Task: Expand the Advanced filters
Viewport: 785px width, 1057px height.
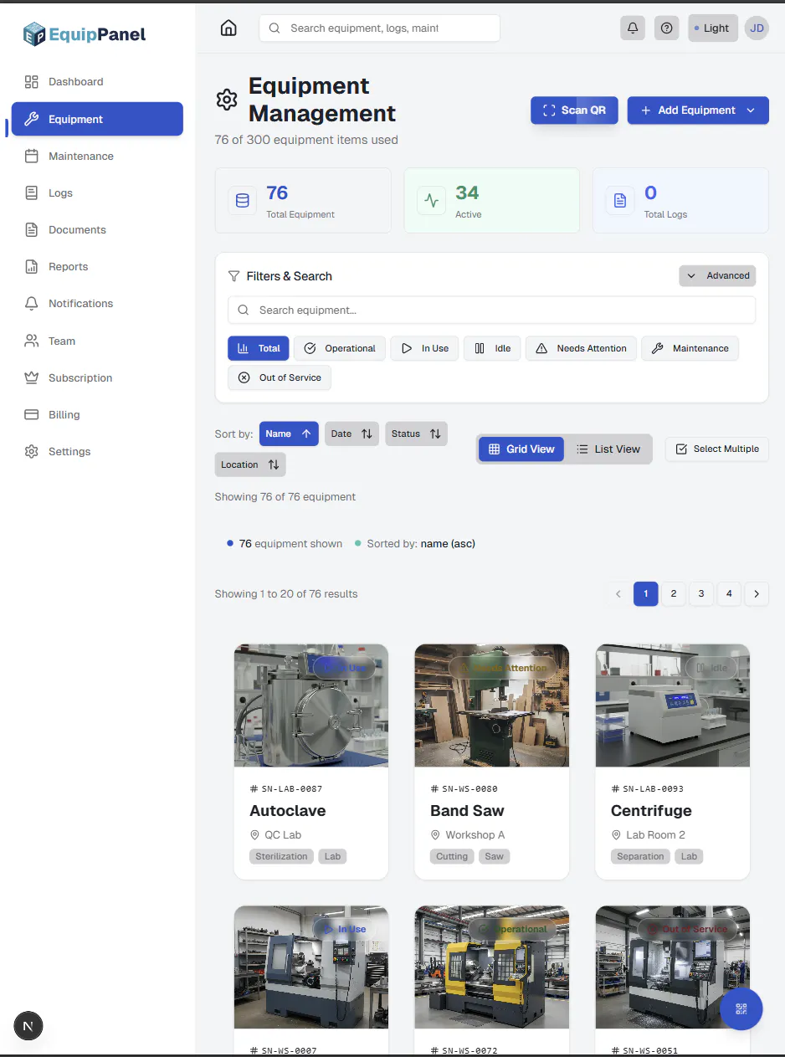Action: (717, 275)
